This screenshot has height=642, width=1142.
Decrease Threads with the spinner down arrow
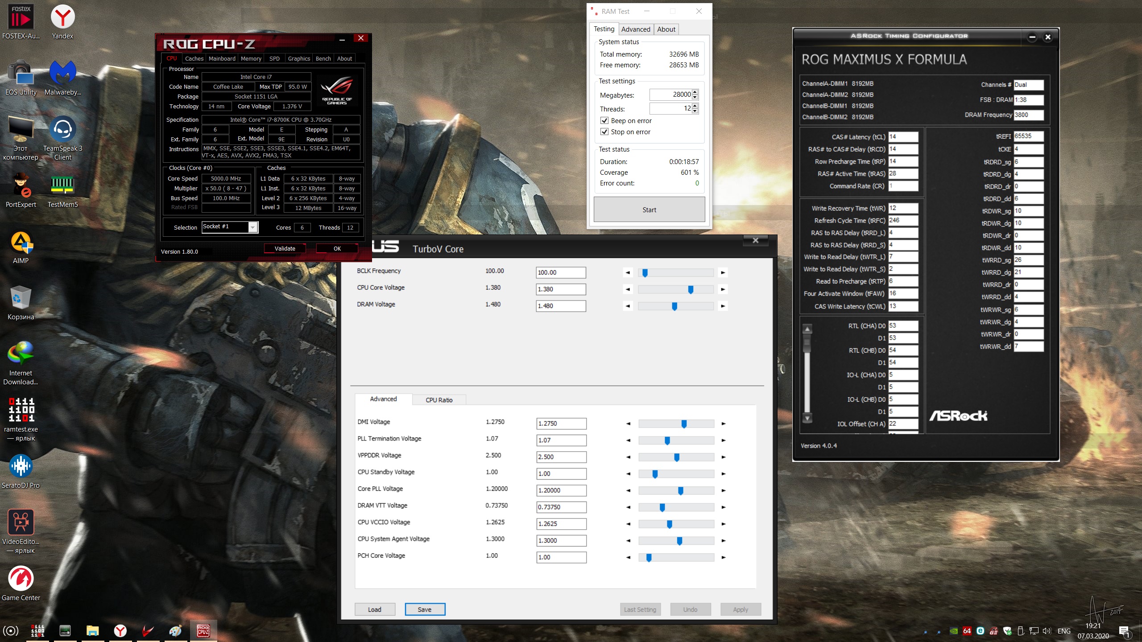[695, 111]
